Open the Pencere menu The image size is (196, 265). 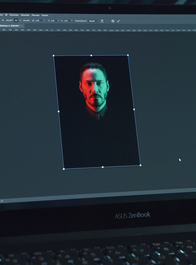point(35,15)
